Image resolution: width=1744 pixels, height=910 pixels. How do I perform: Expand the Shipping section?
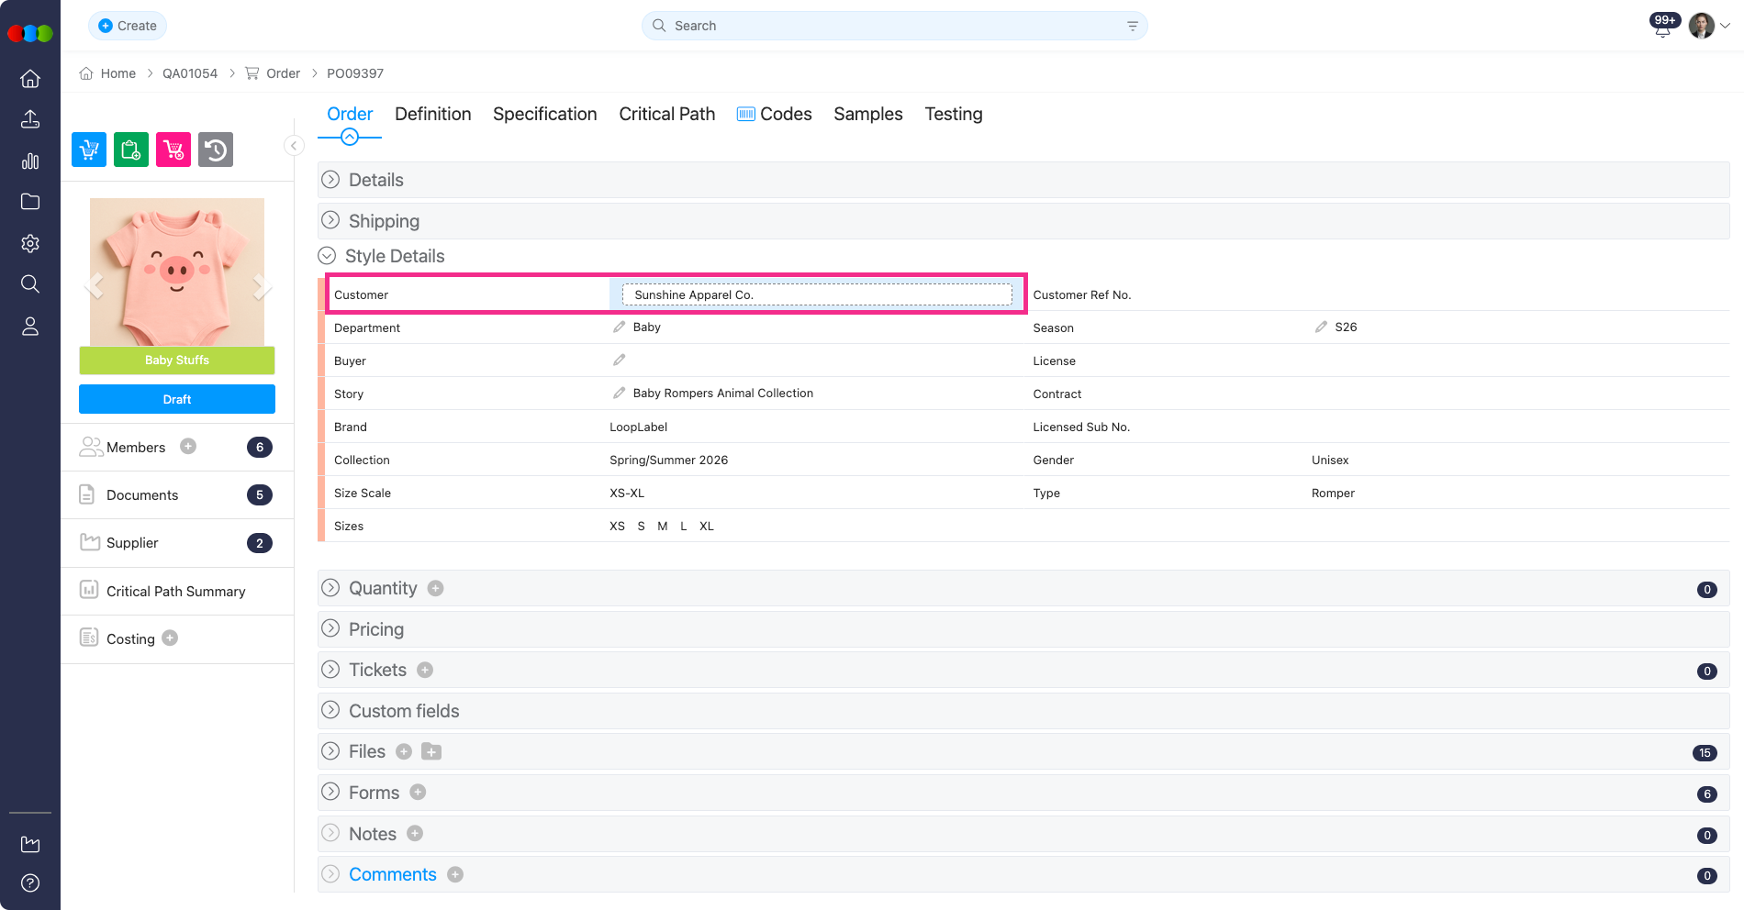[x=330, y=221]
